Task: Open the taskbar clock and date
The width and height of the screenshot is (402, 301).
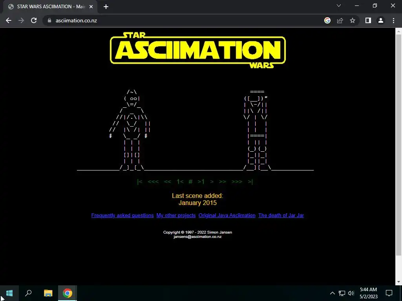Action: click(368, 293)
